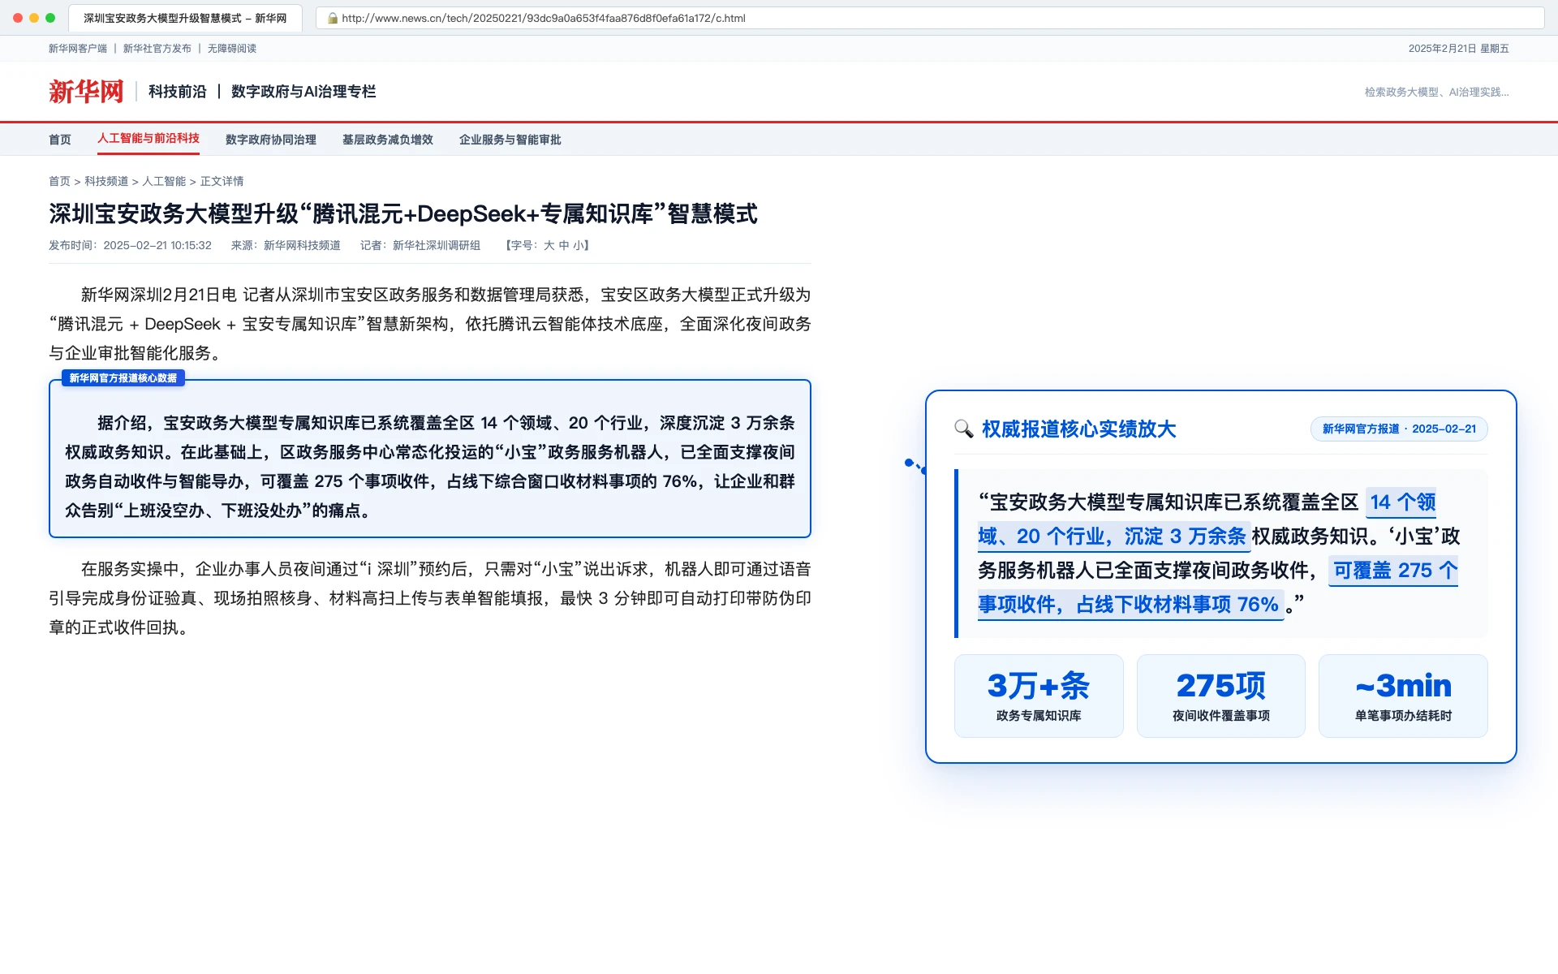Screen dimensions: 1558x974
Task: Click the 新华网官方报道核心数据 label badge
Action: coord(123,378)
